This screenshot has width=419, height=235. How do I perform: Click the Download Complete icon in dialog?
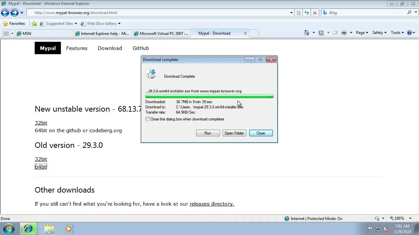pos(151,74)
